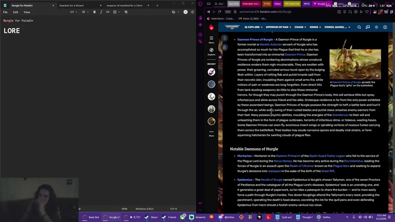395x222 pixels.
Task: Open the Fandom sidebar Menu icon
Action: pos(211,39)
